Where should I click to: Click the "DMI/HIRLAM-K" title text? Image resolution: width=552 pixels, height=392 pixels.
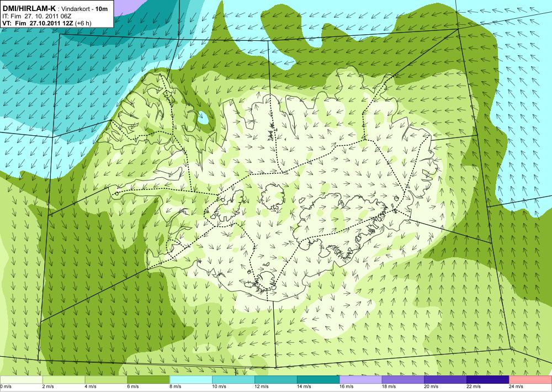coord(29,8)
